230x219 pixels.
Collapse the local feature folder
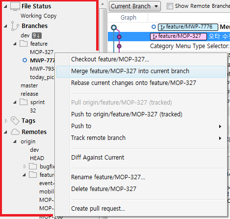(15, 44)
